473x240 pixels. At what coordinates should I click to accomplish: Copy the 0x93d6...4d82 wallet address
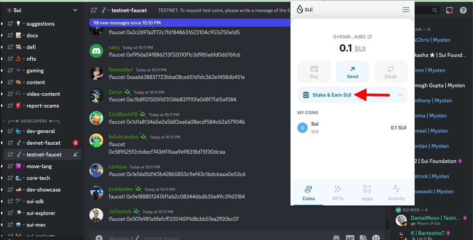pyautogui.click(x=369, y=37)
